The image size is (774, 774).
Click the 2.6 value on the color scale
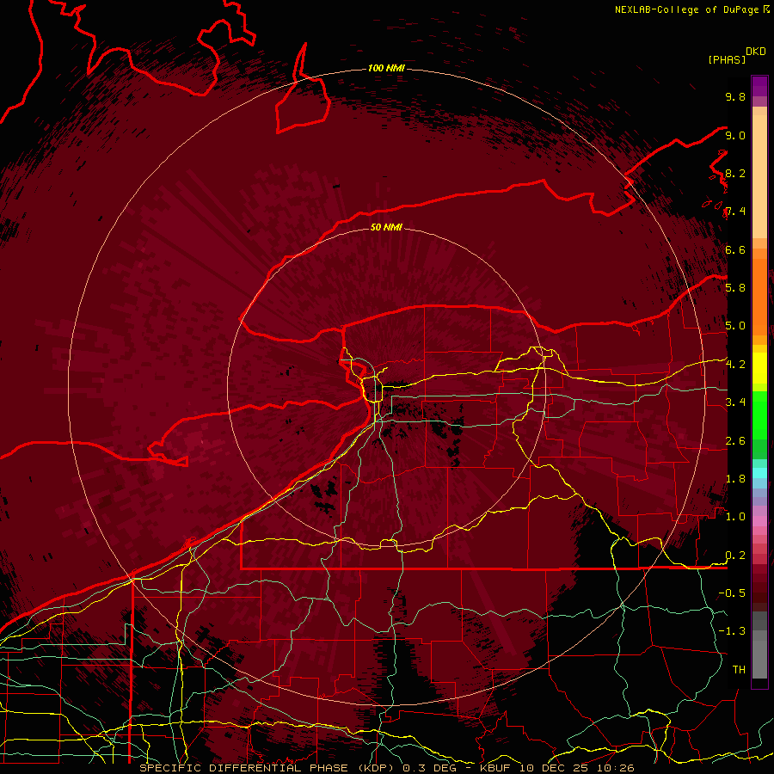tap(735, 441)
